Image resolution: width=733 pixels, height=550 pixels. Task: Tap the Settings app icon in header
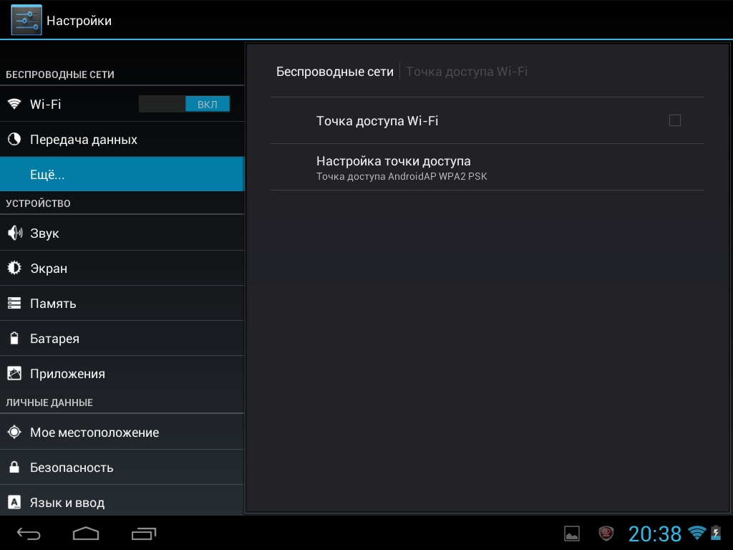click(26, 20)
